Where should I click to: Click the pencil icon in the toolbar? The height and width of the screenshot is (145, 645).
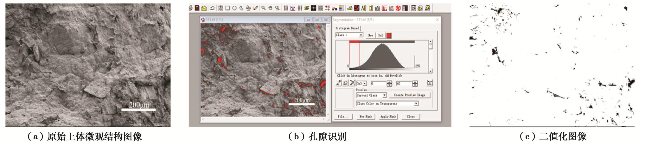point(255,8)
